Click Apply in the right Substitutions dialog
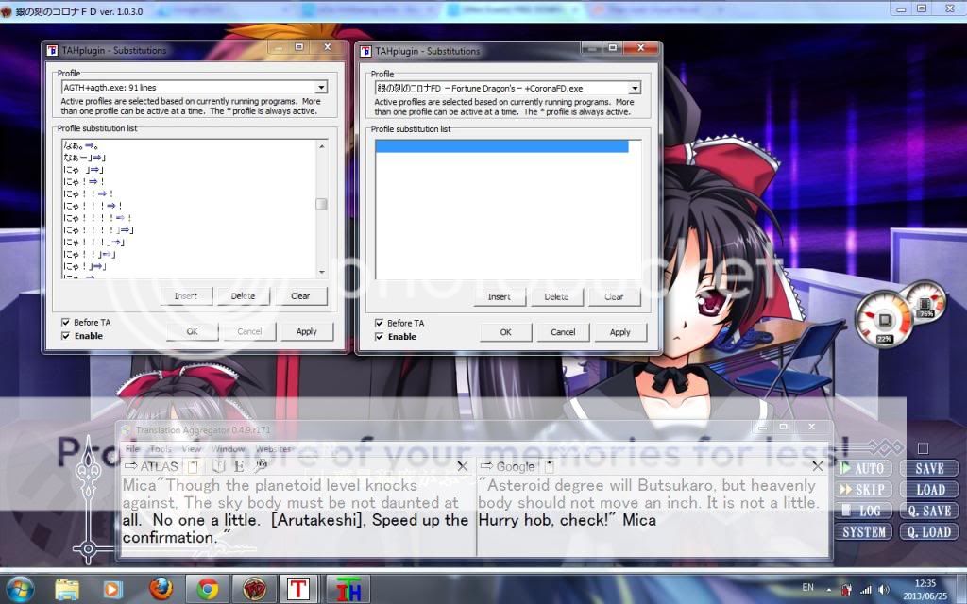Viewport: 967px width, 604px height. (619, 332)
